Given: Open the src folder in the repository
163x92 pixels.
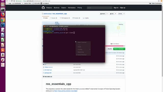Looking at the screenshot, I should pyautogui.click(x=45, y=64).
